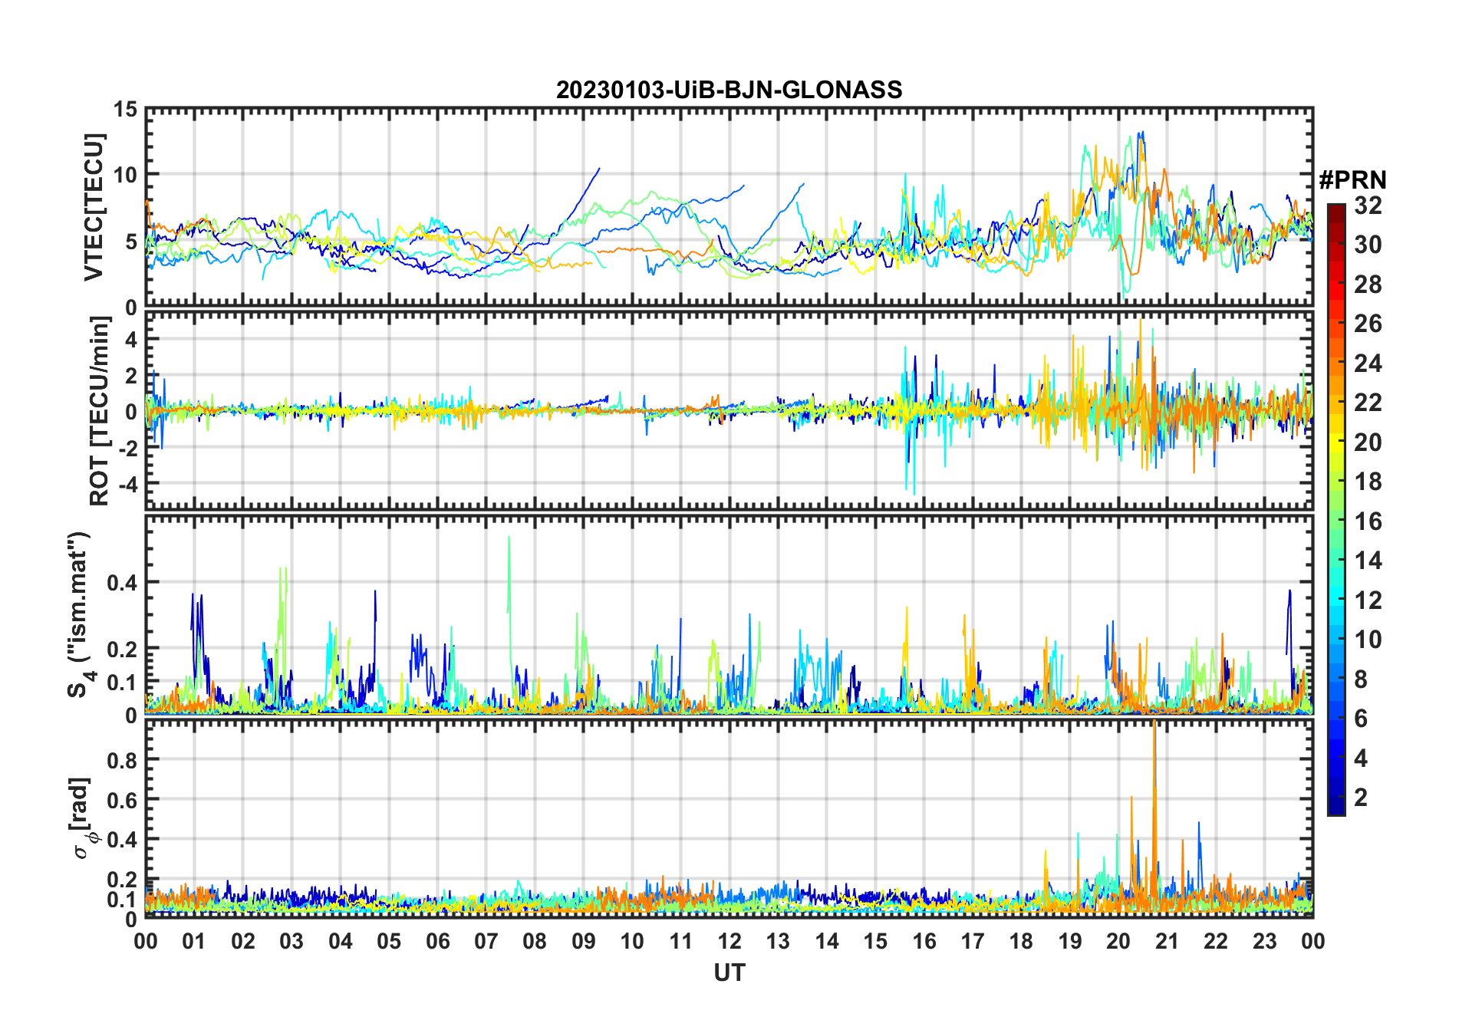This screenshot has height=1020, width=1459.
Task: Click the #PRN colorbar title
Action: pyautogui.click(x=1352, y=179)
